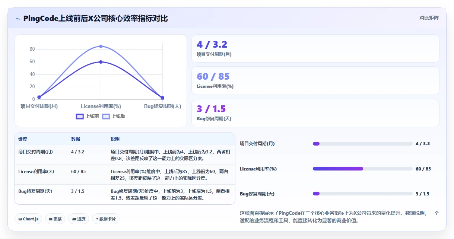This screenshot has height=239, width=454.
Task: Click the y-axis value 80 on chart
Action: (x=32, y=49)
